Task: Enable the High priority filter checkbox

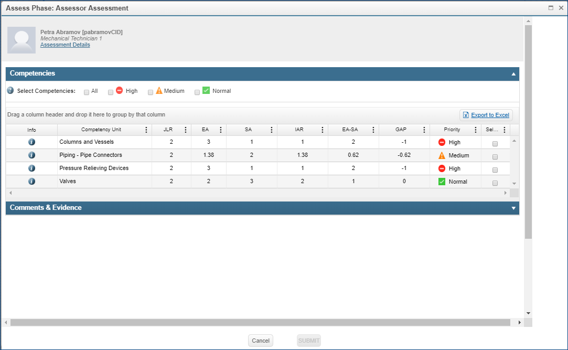Action: click(x=111, y=91)
